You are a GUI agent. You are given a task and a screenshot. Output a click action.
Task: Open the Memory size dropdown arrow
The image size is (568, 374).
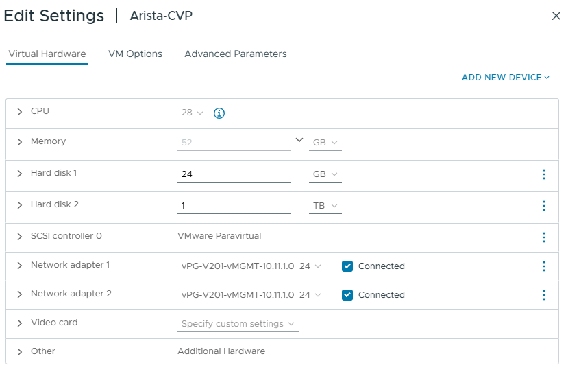299,140
